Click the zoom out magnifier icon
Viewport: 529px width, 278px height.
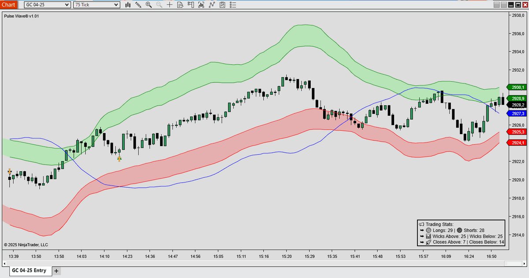click(159, 5)
